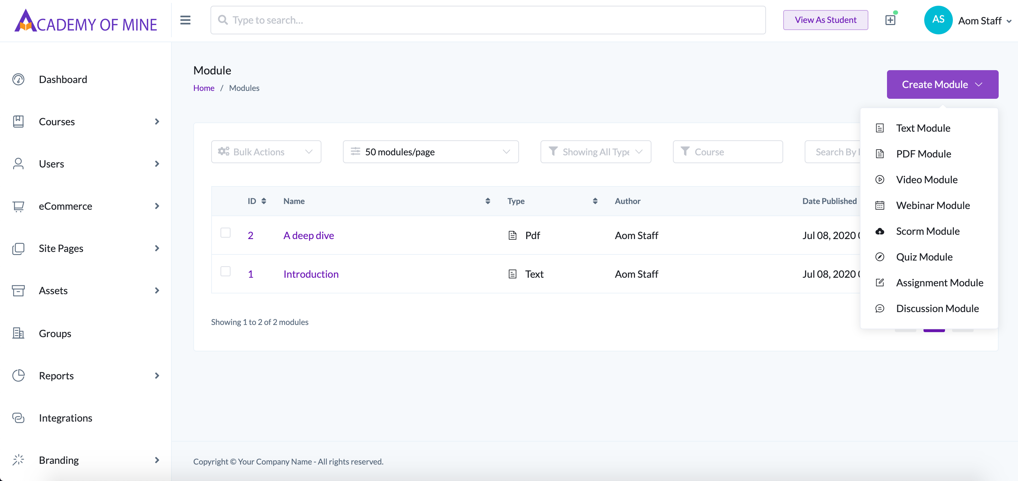Viewport: 1018px width, 481px height.
Task: Check the box for Introduction module
Action: coord(225,272)
